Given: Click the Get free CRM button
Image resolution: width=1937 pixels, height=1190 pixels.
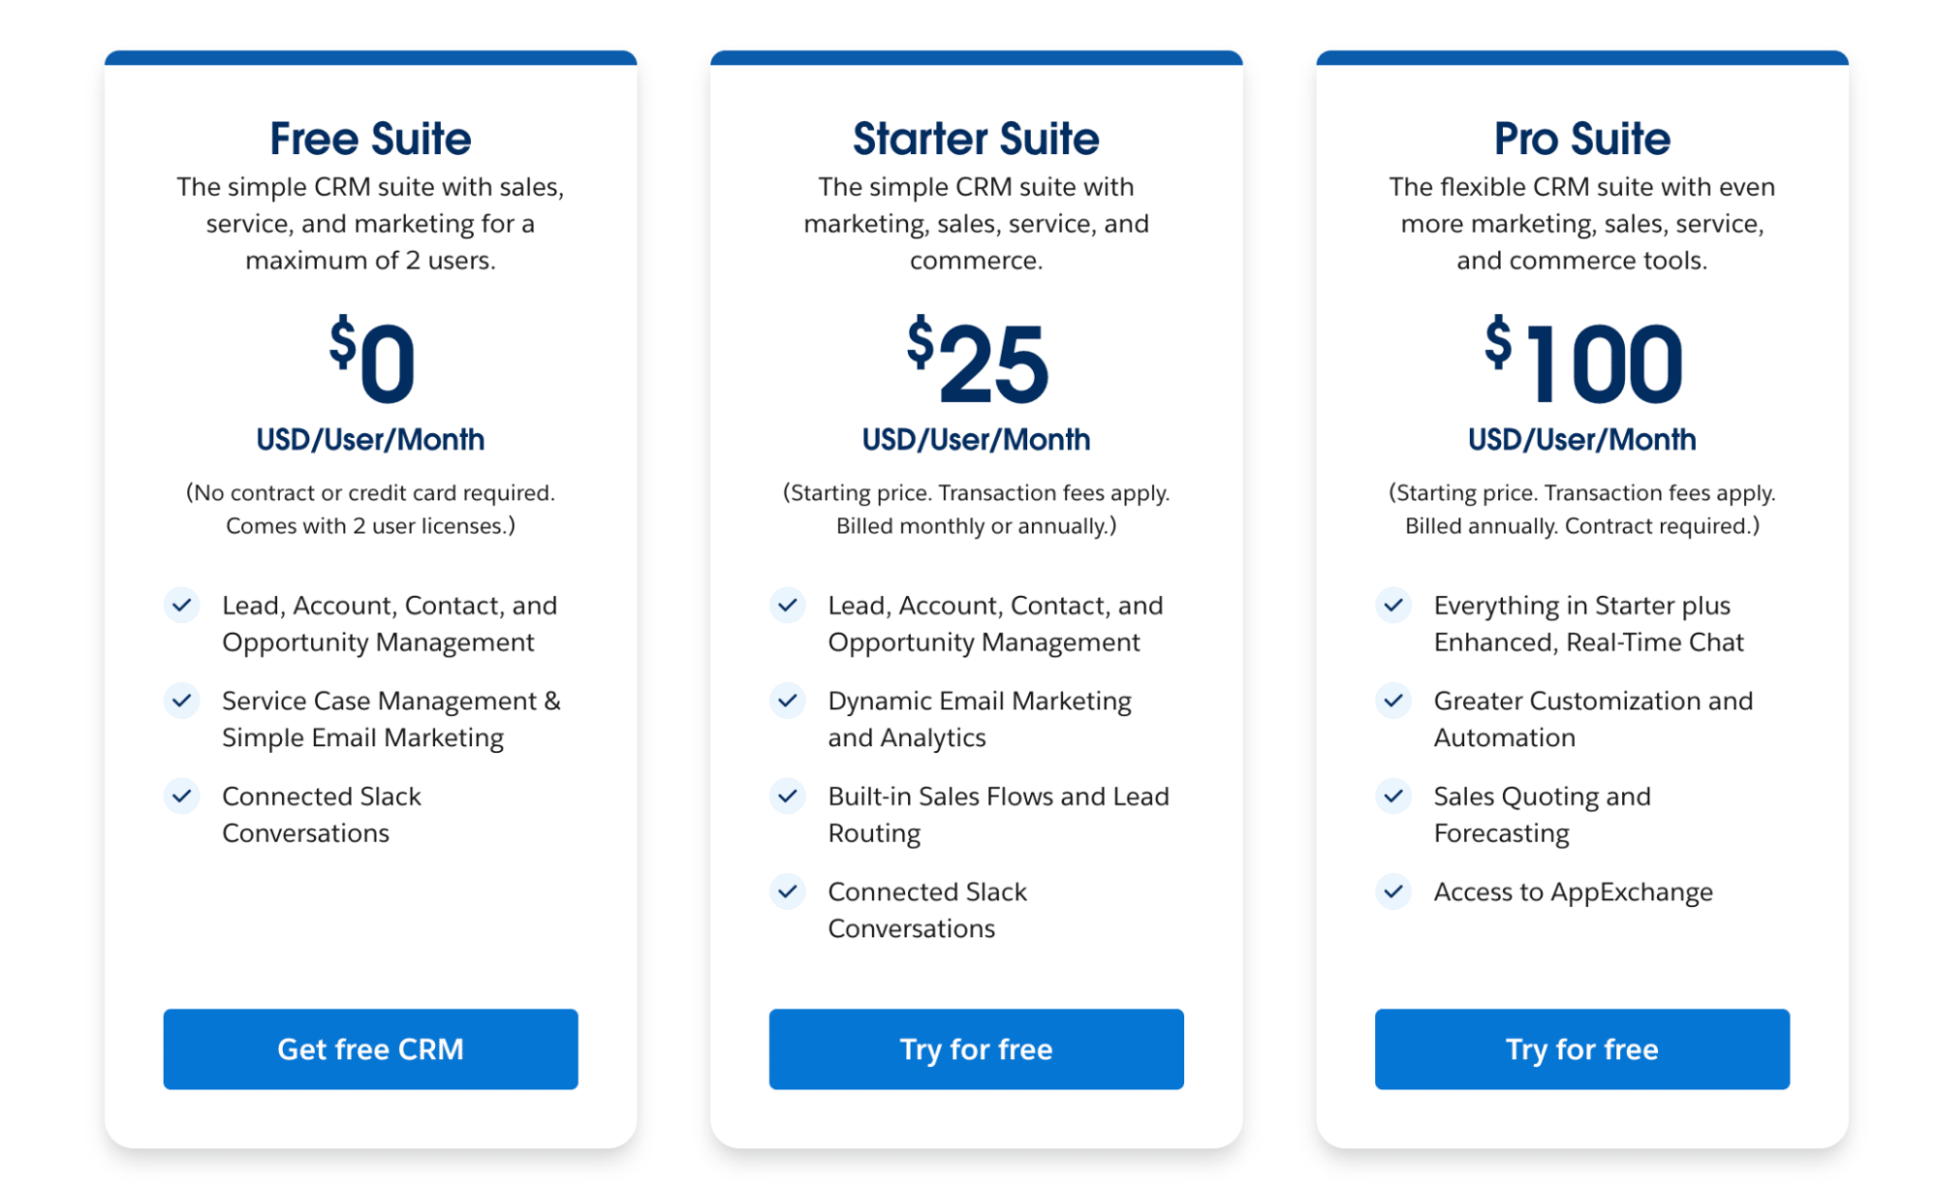Looking at the screenshot, I should click(x=370, y=1049).
